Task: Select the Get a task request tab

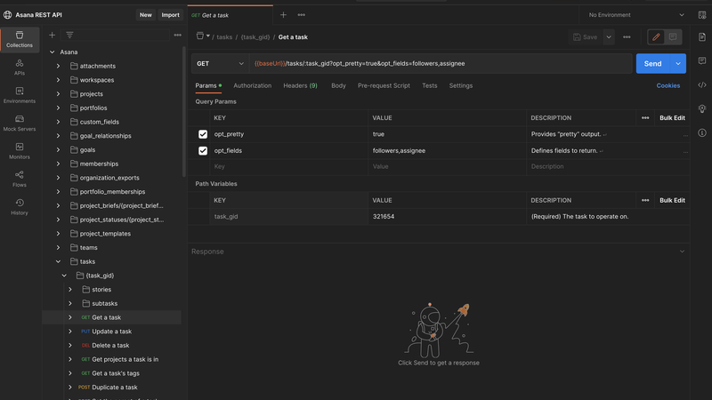Action: 231,15
